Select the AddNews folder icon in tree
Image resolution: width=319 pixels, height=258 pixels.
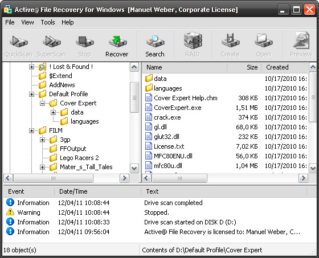(x=42, y=85)
